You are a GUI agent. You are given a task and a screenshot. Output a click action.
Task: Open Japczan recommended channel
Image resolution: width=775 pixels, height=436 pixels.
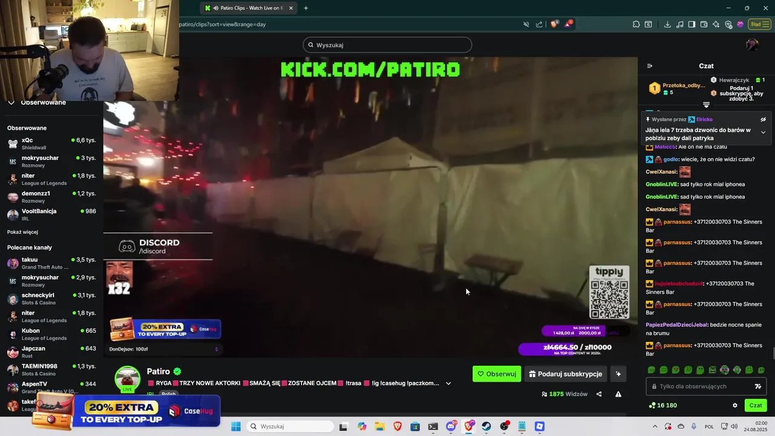pos(51,352)
